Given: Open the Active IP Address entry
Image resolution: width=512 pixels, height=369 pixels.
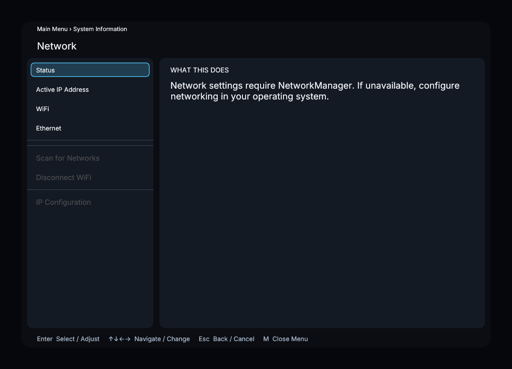Looking at the screenshot, I should (x=90, y=89).
